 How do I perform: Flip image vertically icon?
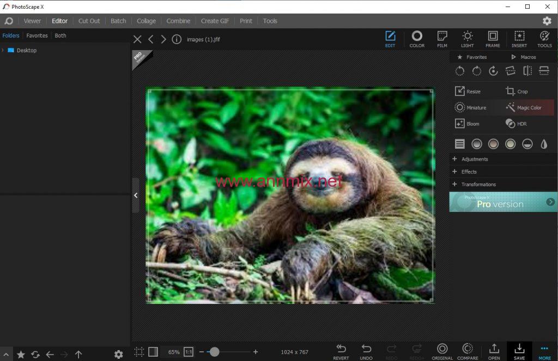coord(544,71)
